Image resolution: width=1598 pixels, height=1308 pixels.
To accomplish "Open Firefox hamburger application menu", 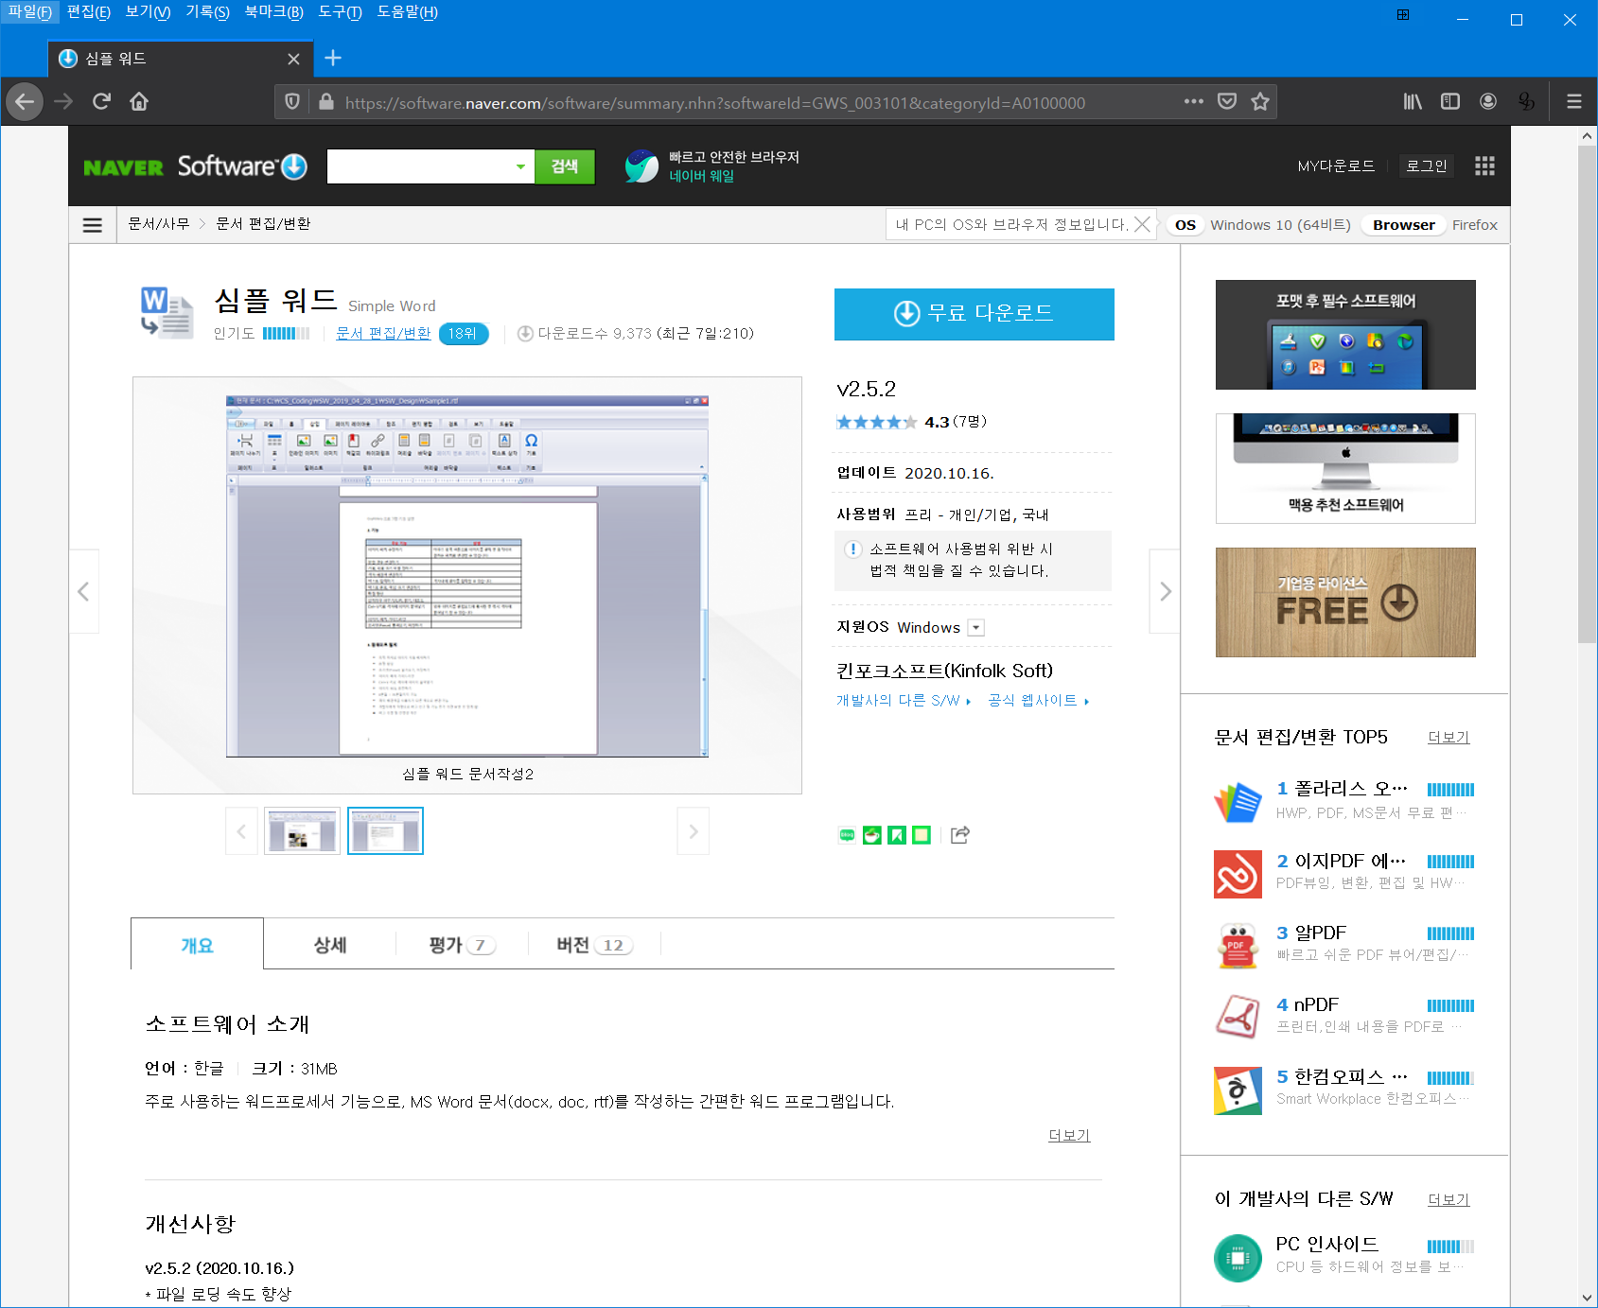I will tap(1574, 101).
